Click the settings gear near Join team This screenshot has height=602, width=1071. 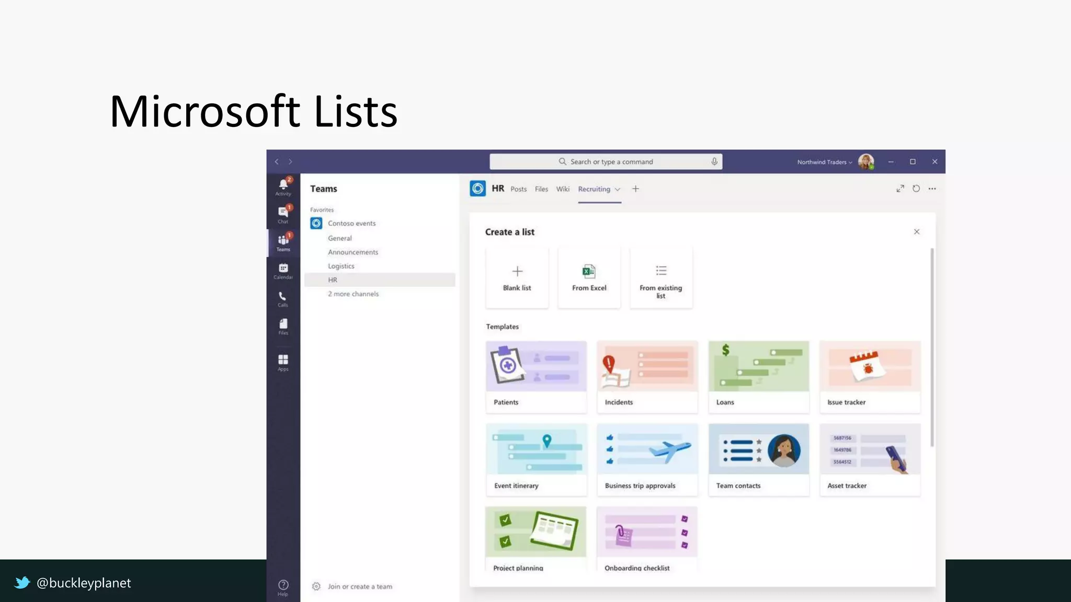[316, 586]
